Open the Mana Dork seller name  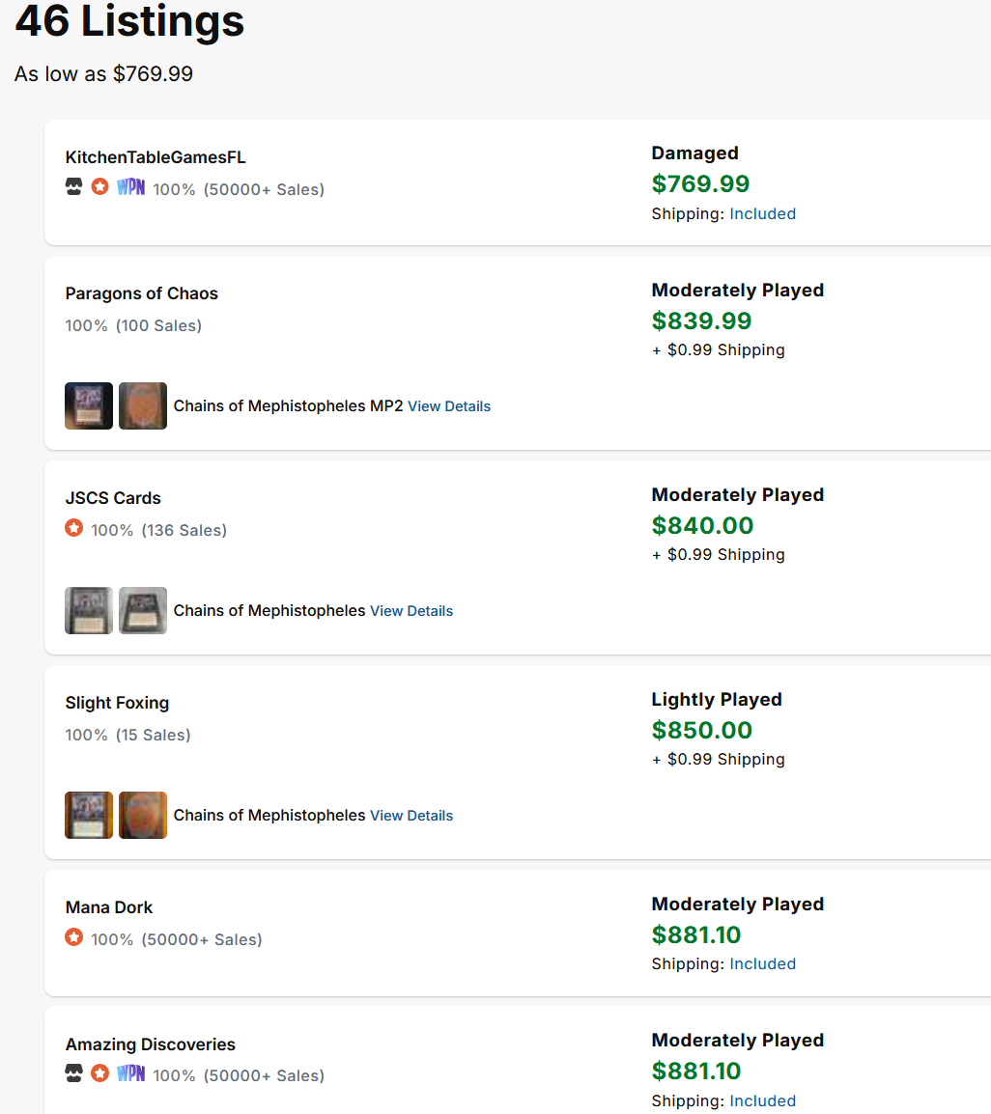click(109, 907)
